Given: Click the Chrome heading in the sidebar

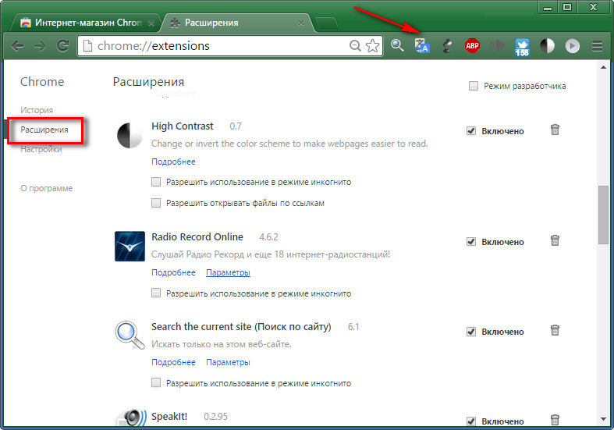Looking at the screenshot, I should (x=42, y=81).
